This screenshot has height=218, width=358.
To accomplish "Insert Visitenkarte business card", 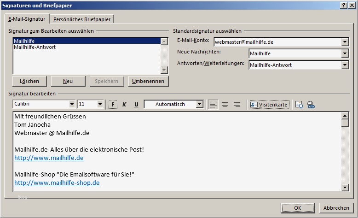I will (x=269, y=105).
